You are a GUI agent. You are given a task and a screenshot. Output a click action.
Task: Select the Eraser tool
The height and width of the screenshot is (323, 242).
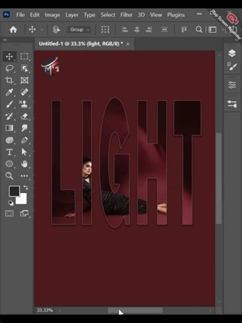(x=24, y=116)
